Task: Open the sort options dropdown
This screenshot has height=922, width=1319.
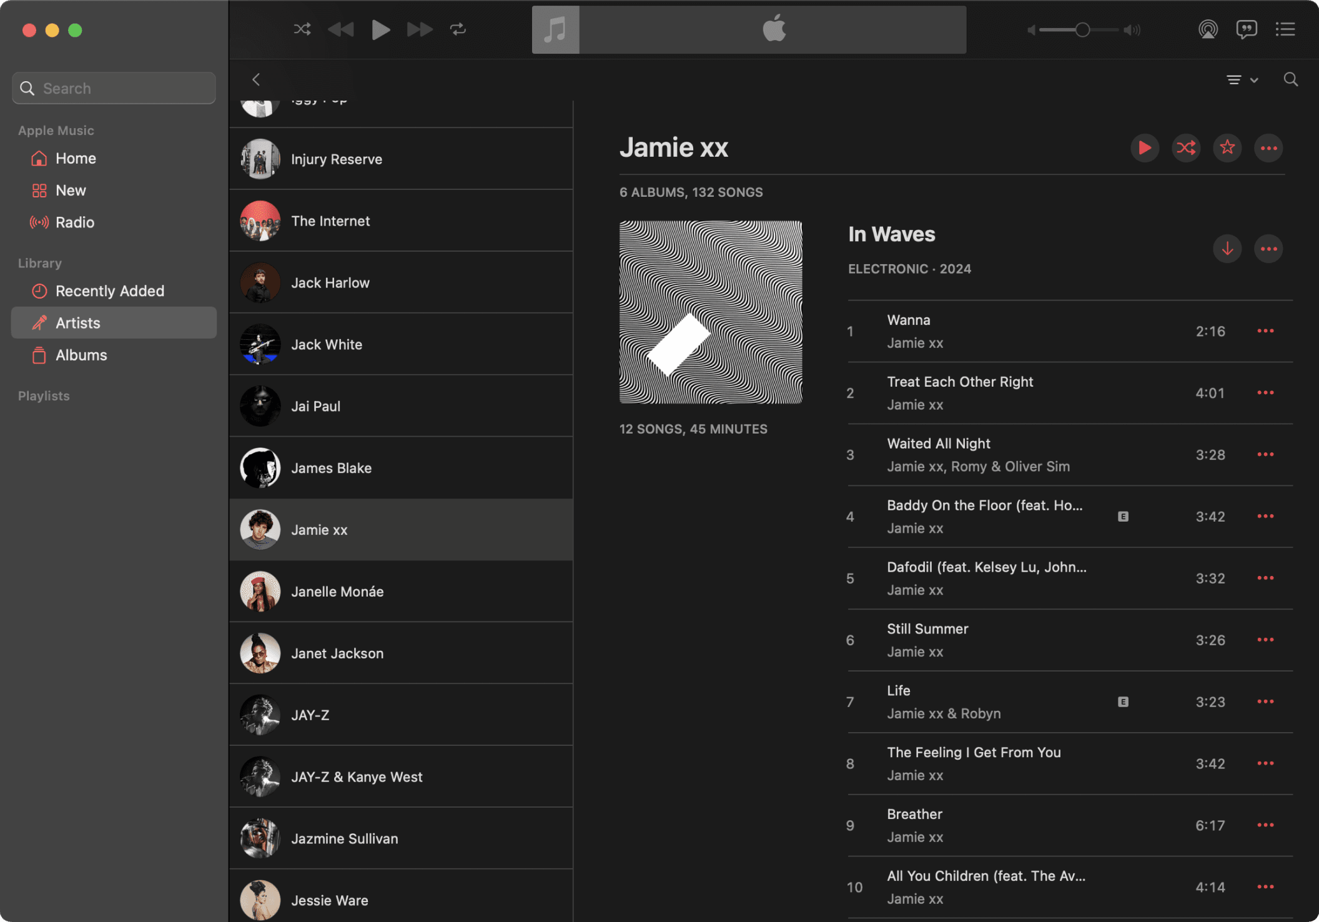Action: (1241, 80)
